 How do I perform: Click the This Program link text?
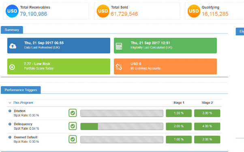tap(23, 103)
